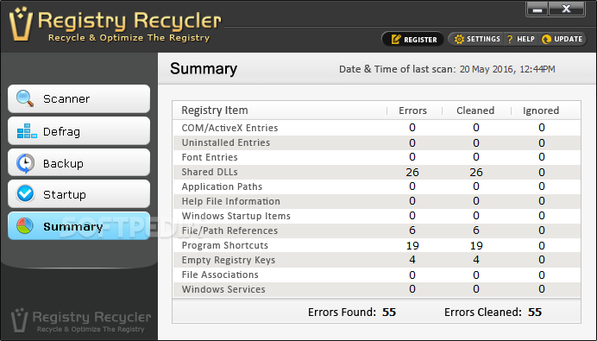
Task: Click the Backup clock icon
Action: click(25, 163)
